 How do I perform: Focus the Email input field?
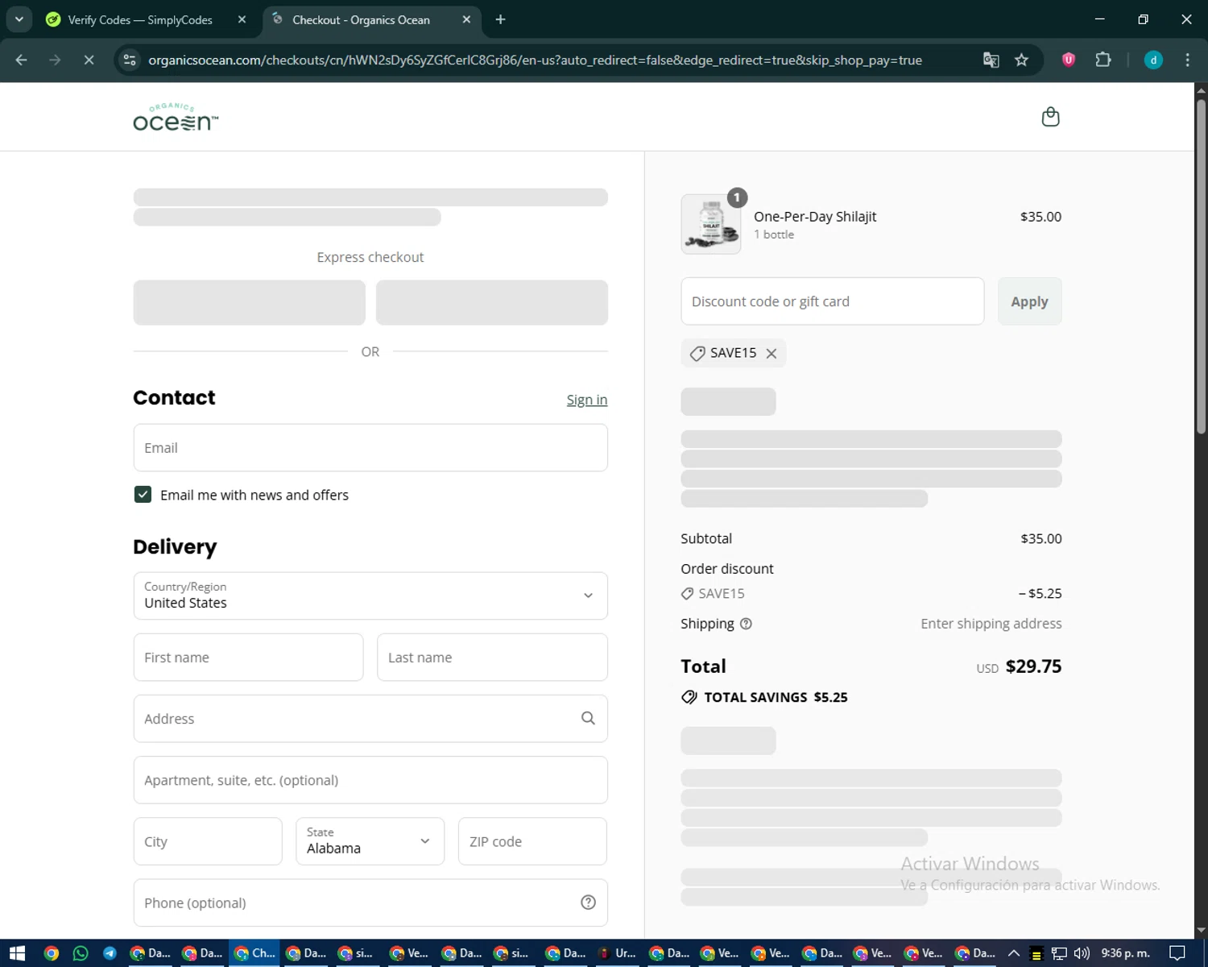coord(370,447)
